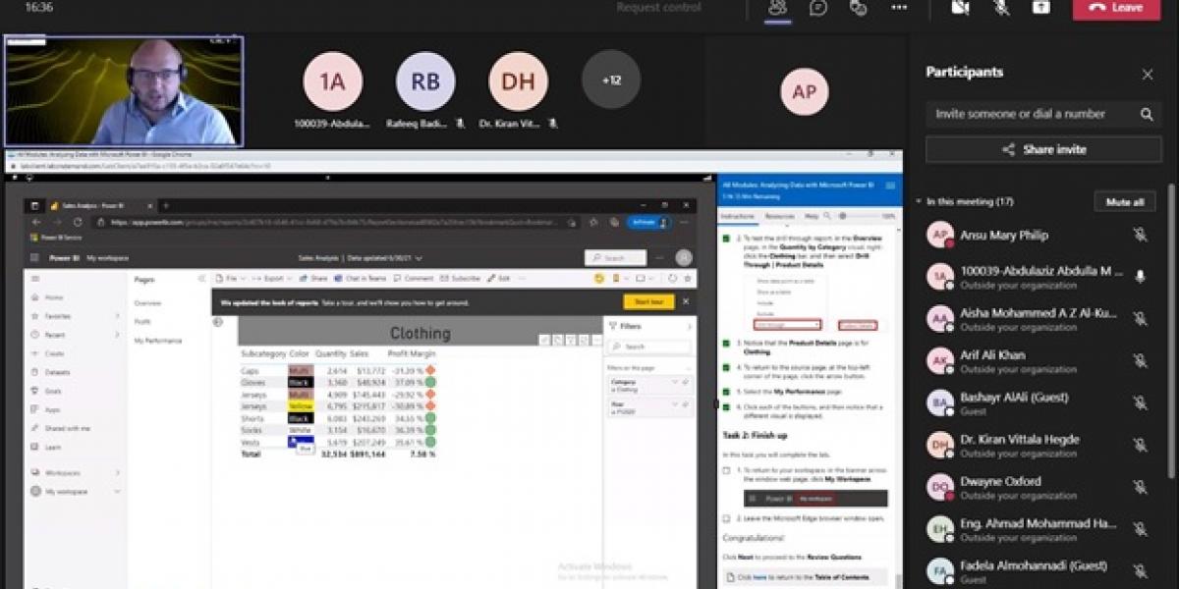Show the +12 more participants
Screen dimensions: 1179x589
[x=611, y=80]
